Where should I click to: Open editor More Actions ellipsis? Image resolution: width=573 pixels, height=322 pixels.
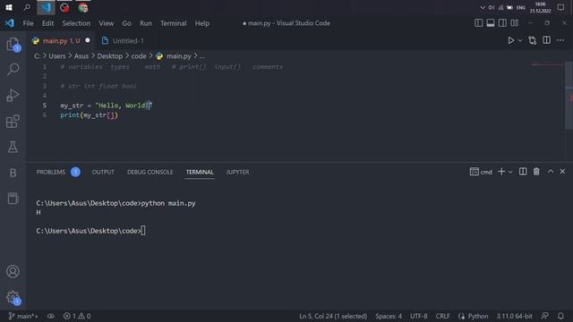[560, 40]
